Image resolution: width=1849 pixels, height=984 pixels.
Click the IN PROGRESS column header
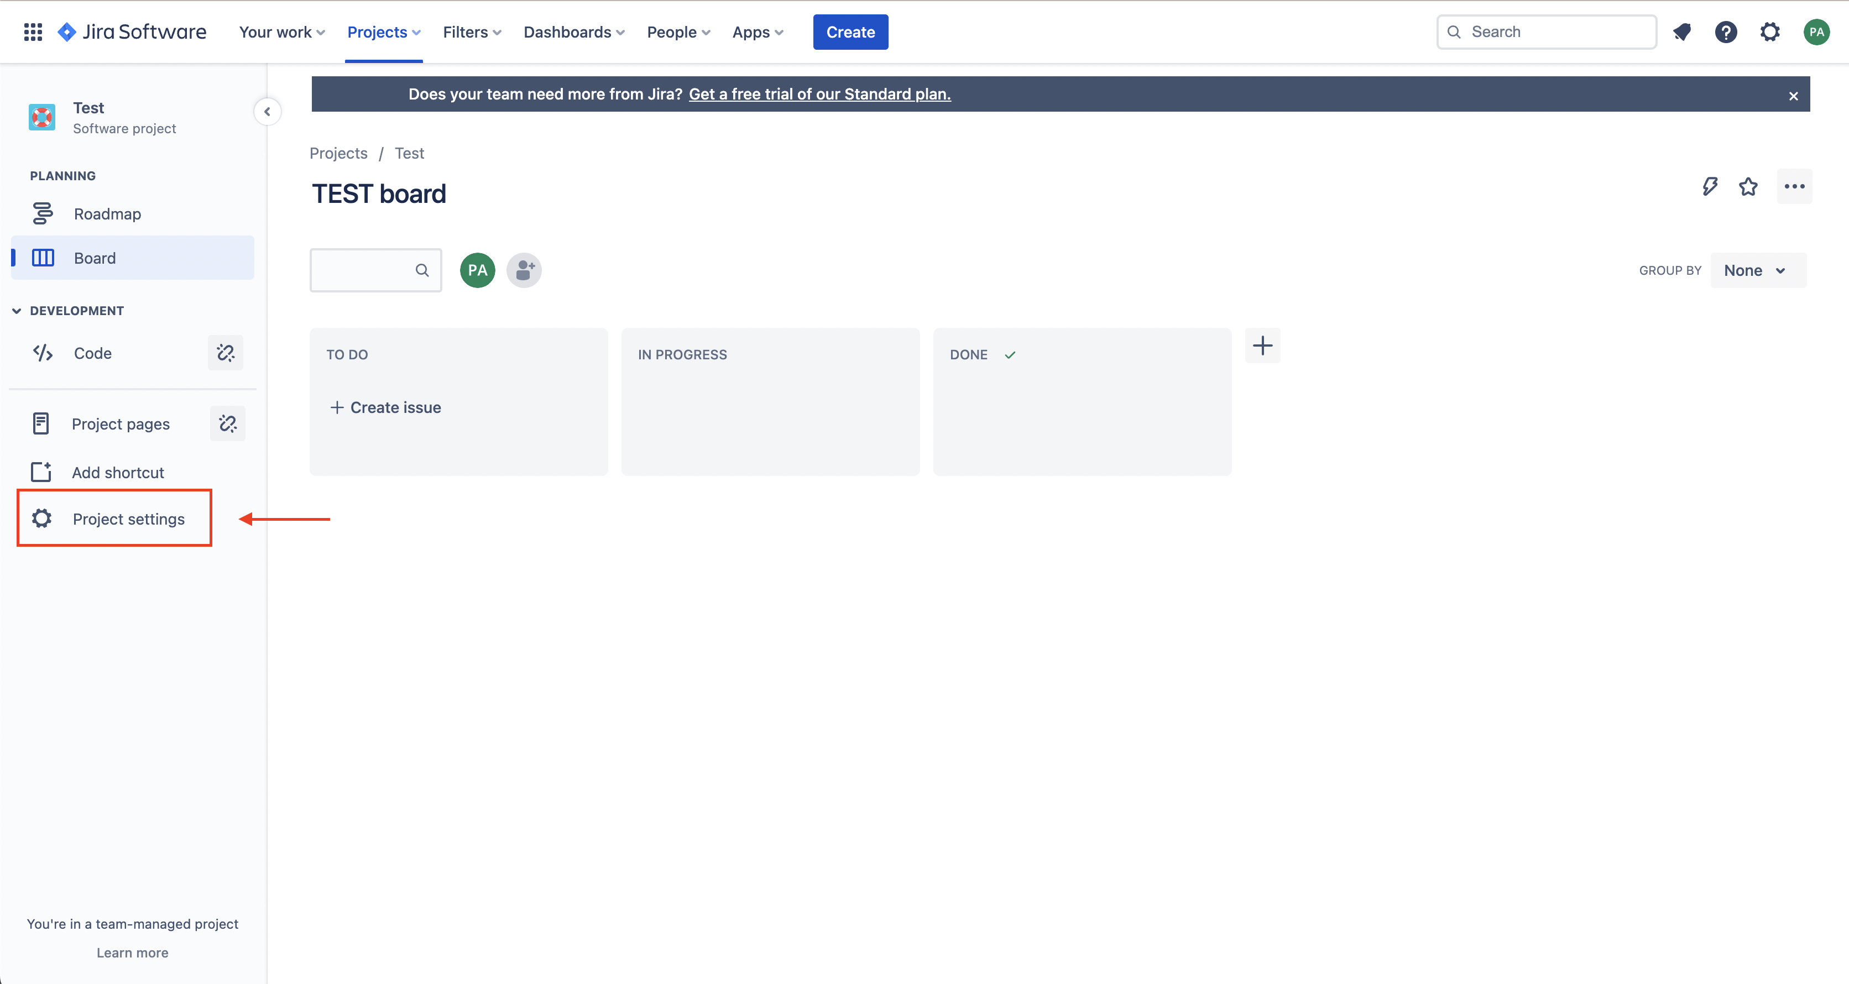[x=682, y=354]
